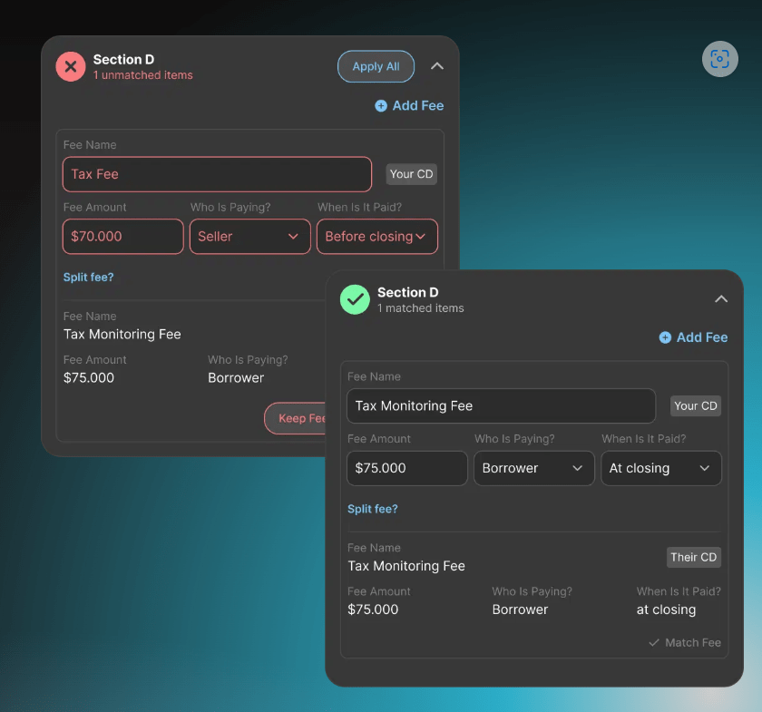Click Split fee? link under Tax Fee

88,277
